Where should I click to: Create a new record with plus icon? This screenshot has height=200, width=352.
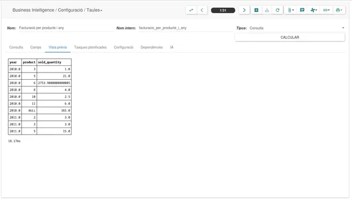(256, 10)
